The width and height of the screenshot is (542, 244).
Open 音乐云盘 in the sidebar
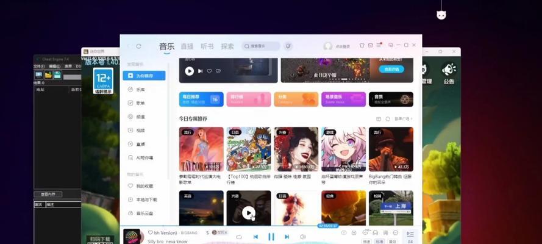tap(144, 213)
